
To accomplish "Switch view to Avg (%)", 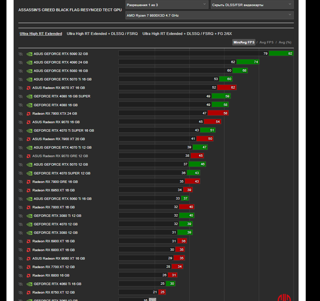I will [x=285, y=42].
